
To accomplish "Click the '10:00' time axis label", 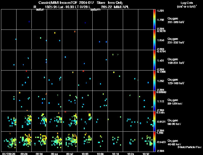I will coord(85,154).
